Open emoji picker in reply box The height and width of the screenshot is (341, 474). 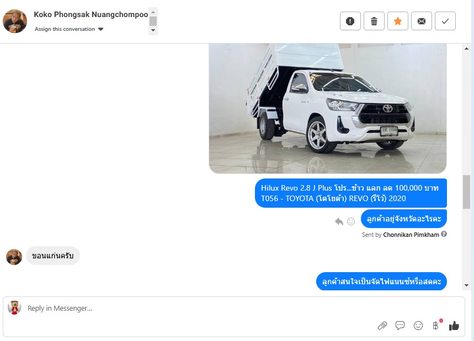(x=418, y=326)
